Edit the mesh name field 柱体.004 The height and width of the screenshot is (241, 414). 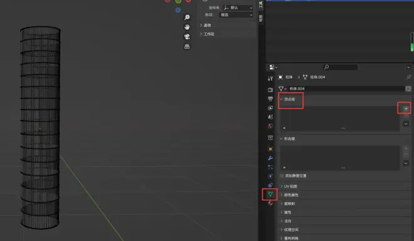(346, 89)
